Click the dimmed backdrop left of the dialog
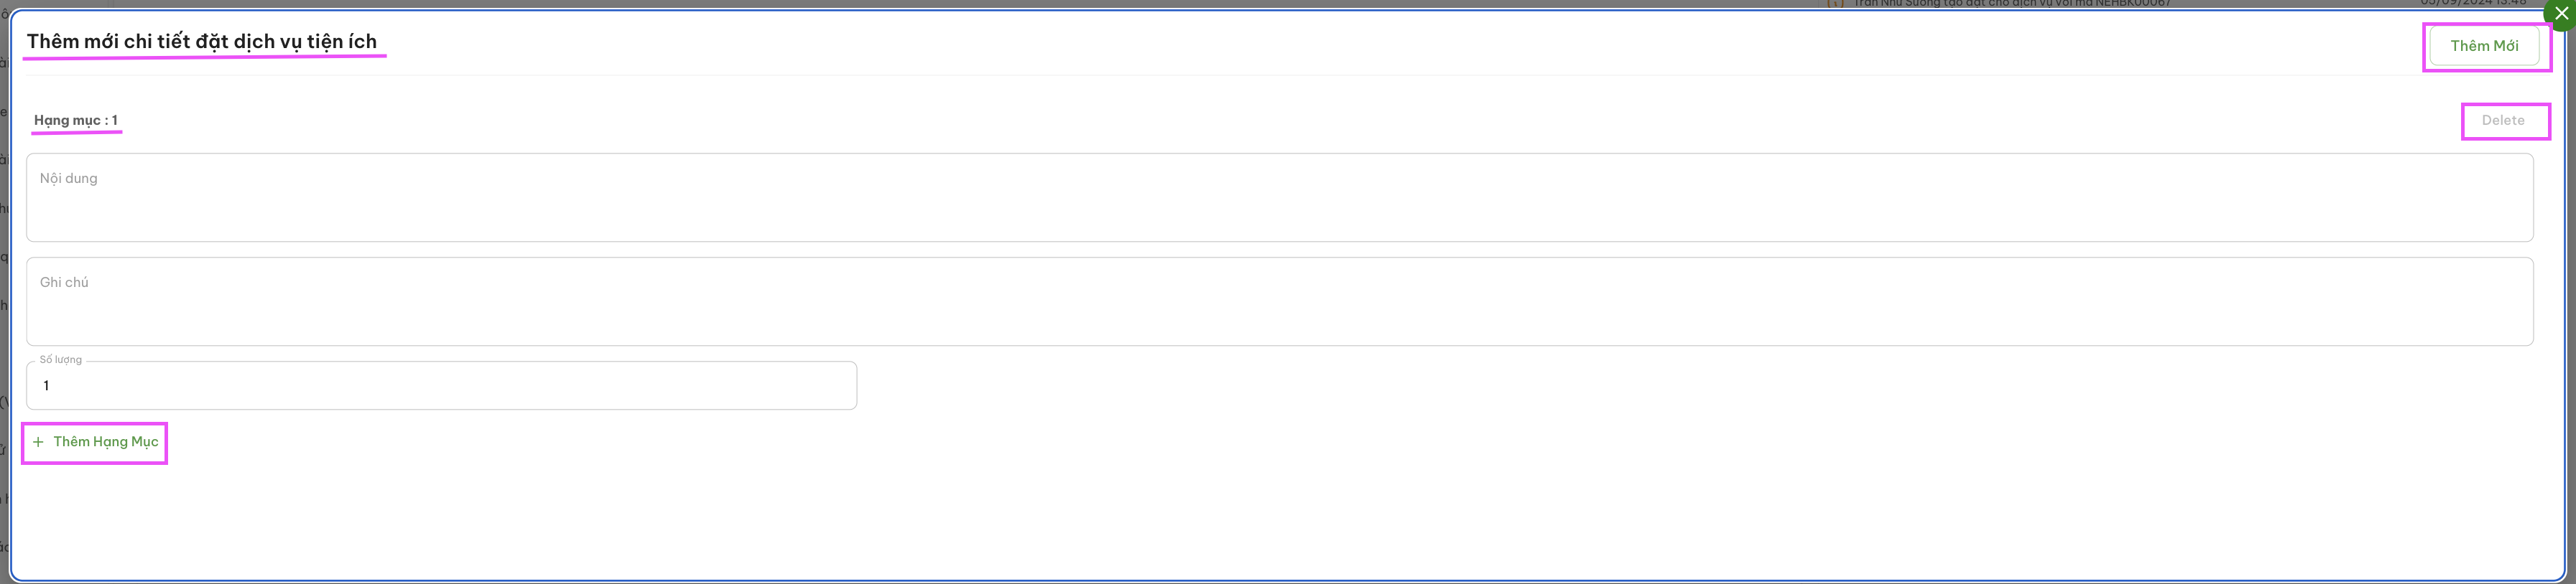2576x584 pixels. pyautogui.click(x=4, y=299)
